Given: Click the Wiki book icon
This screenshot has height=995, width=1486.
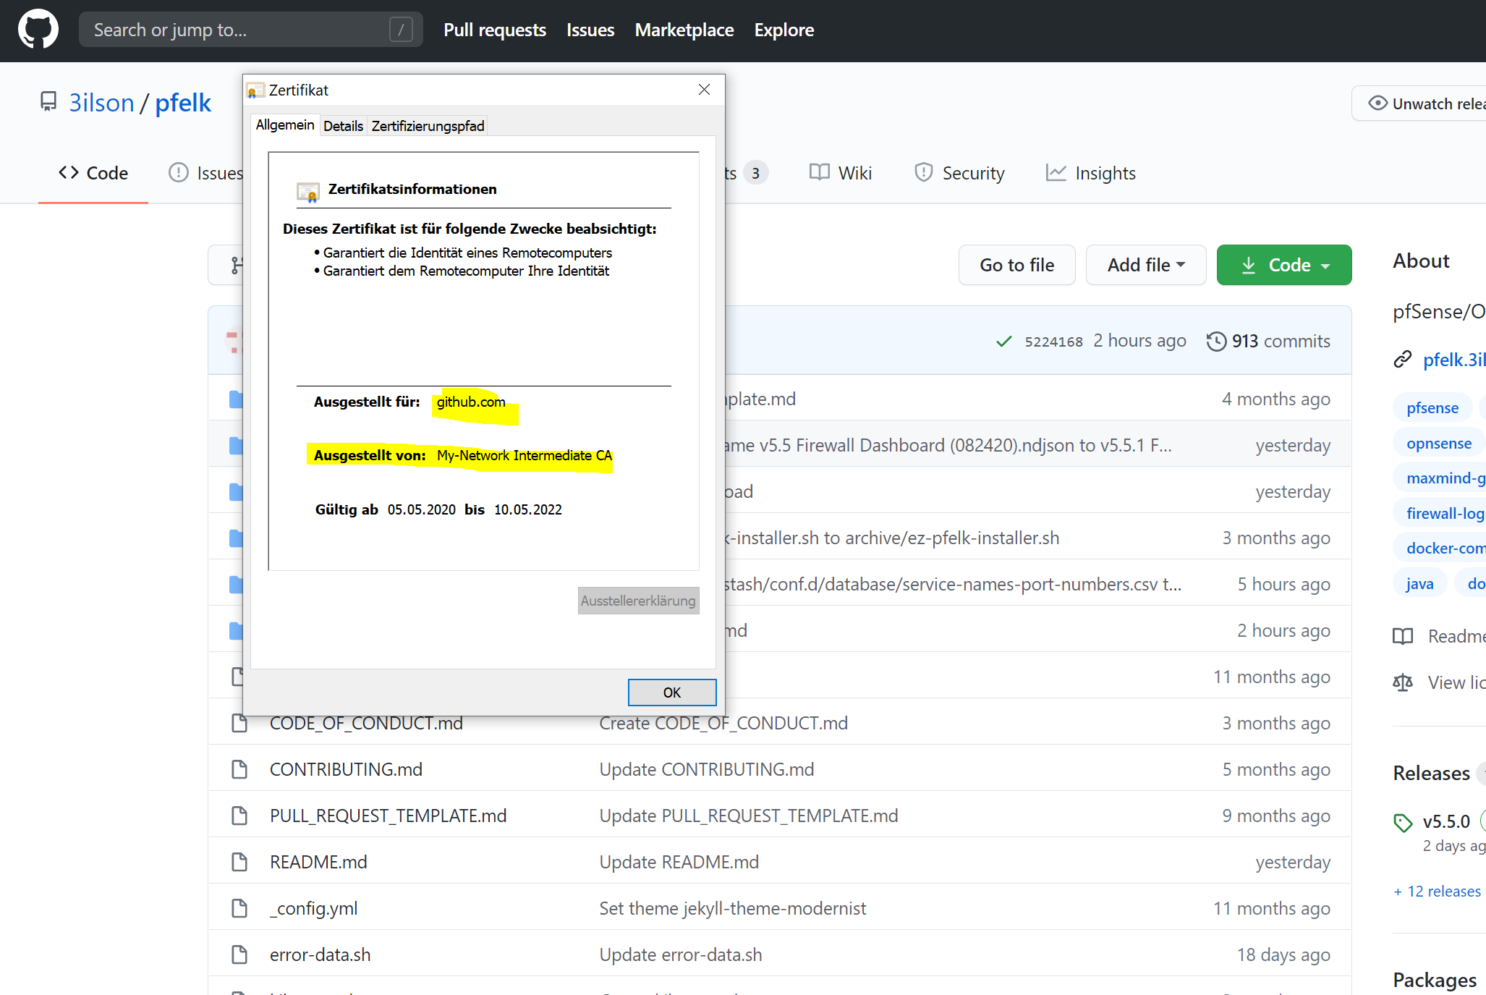Looking at the screenshot, I should 819,172.
